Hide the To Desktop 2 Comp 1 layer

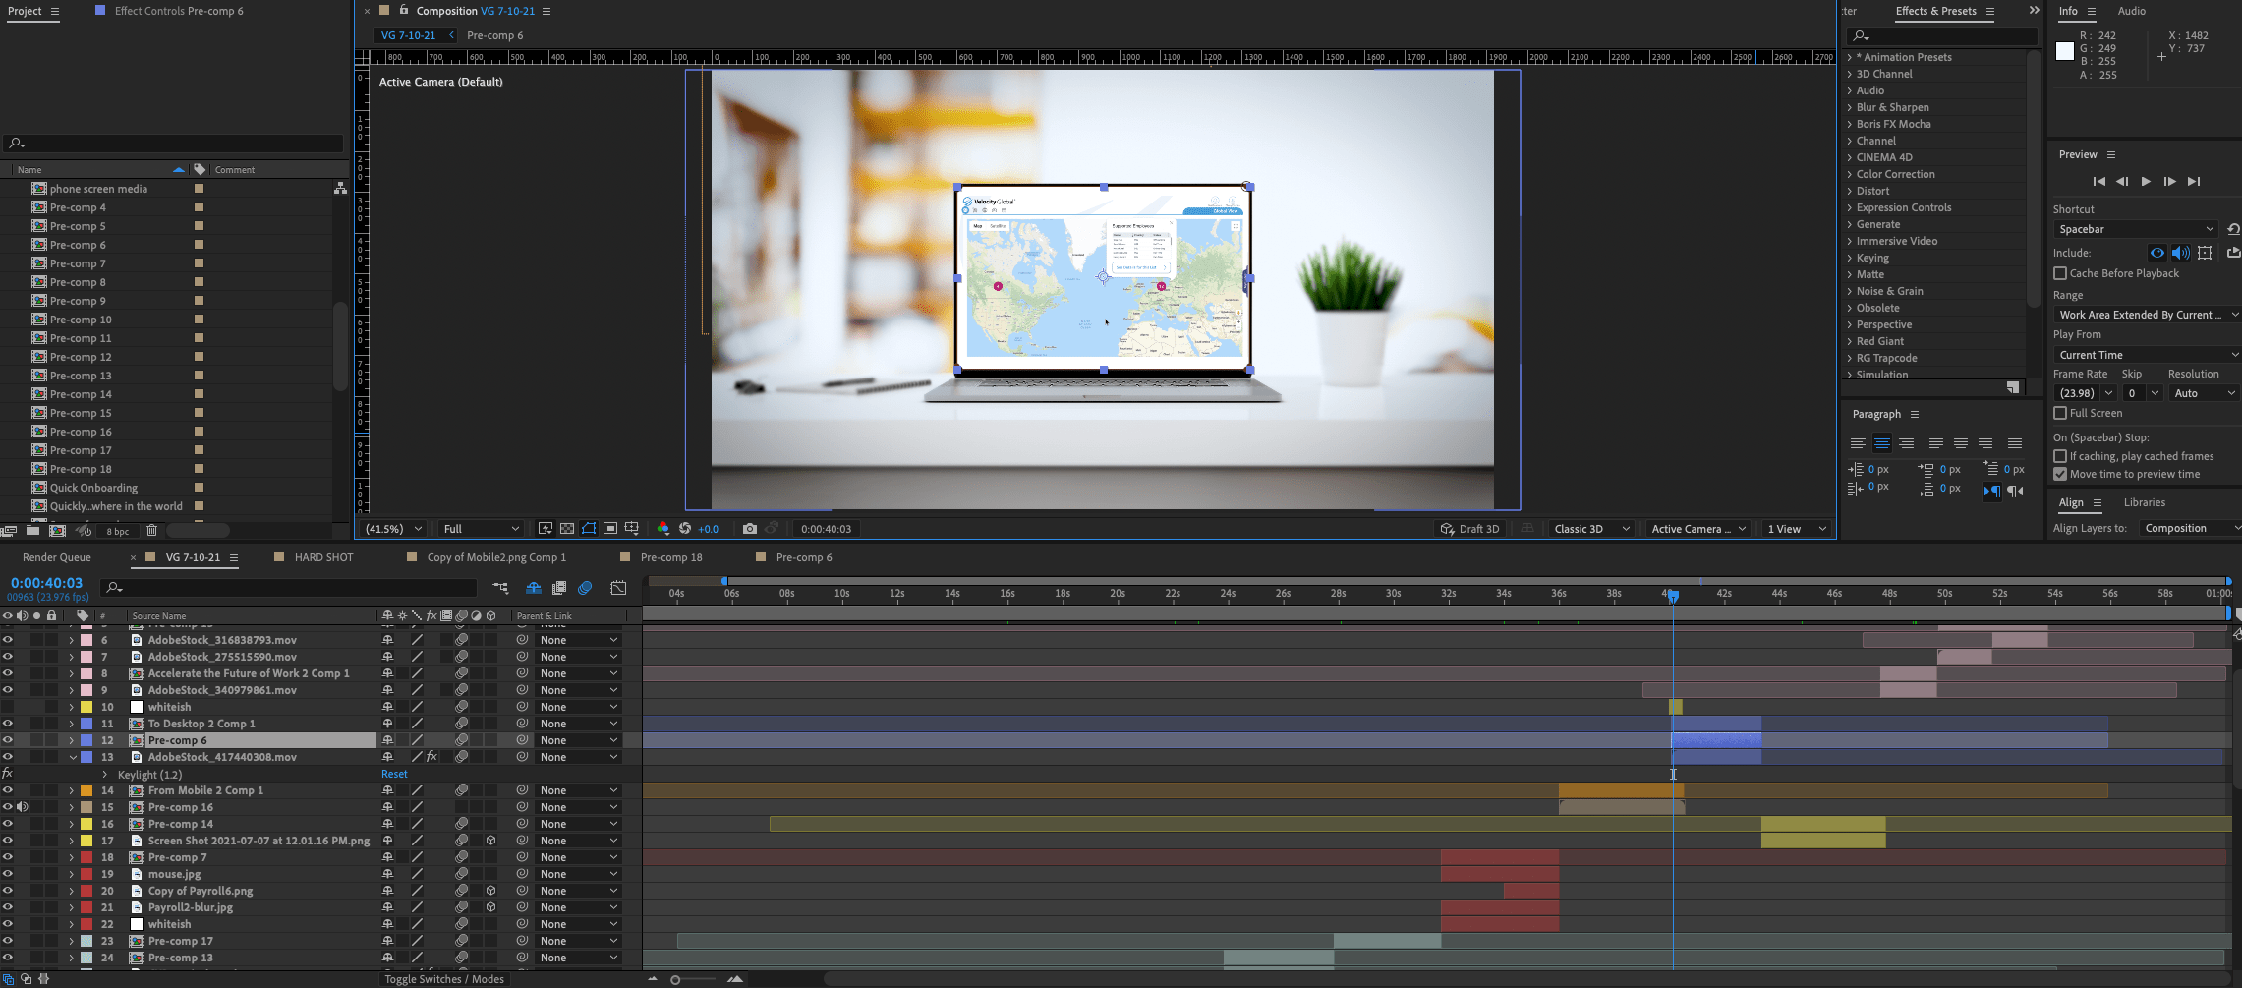pyautogui.click(x=8, y=724)
